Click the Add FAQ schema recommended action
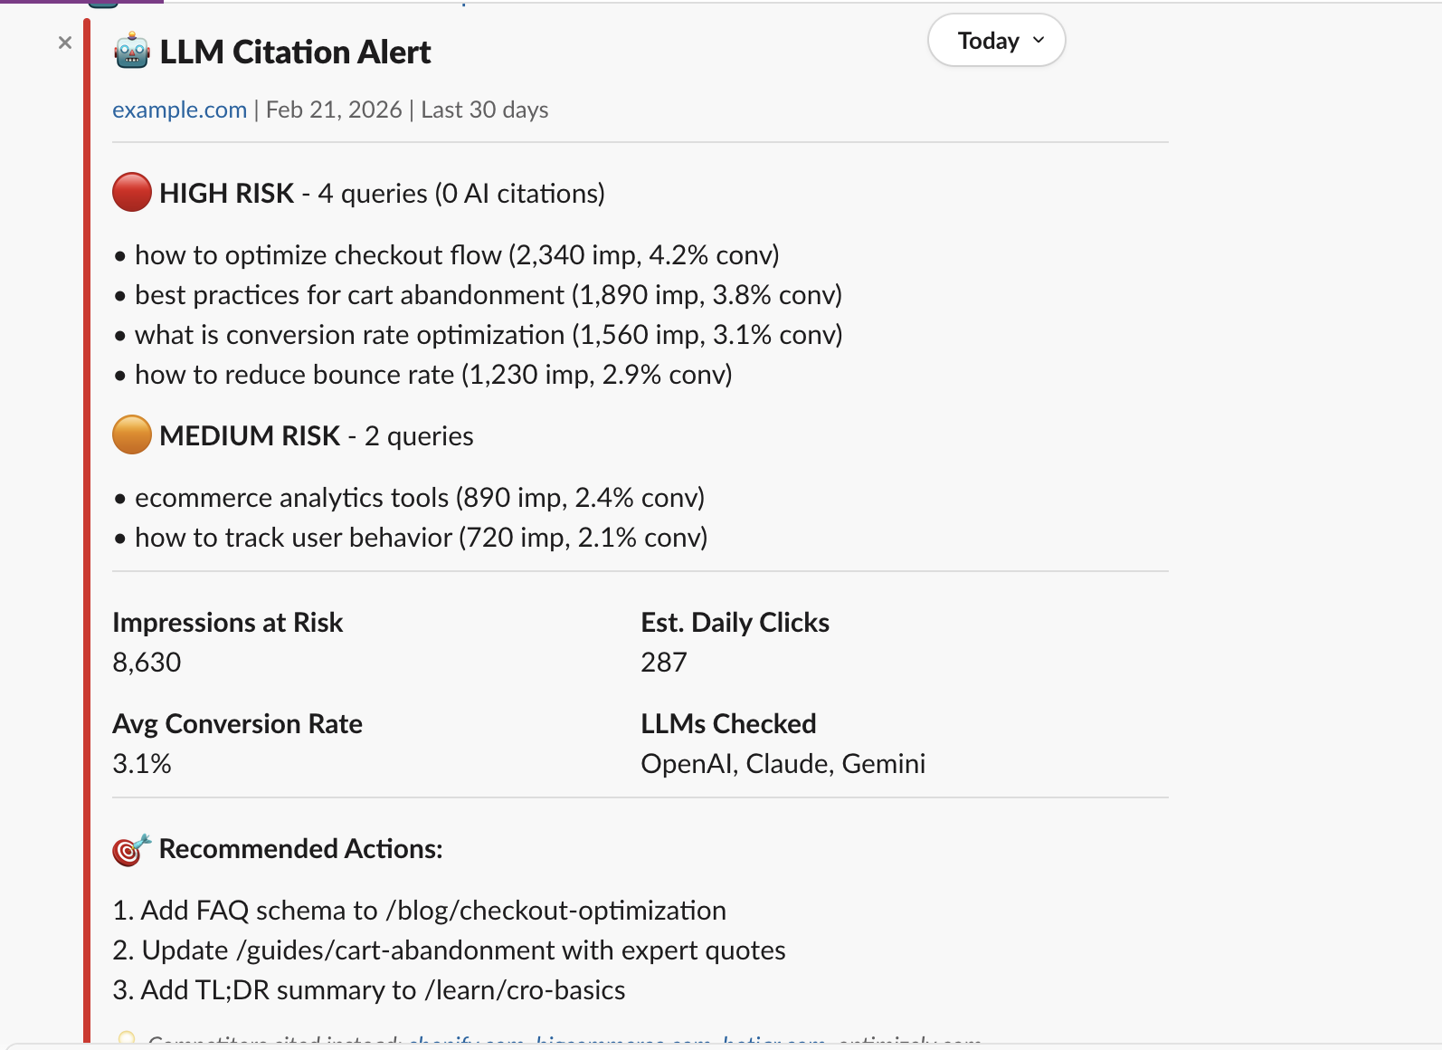 [x=419, y=910]
